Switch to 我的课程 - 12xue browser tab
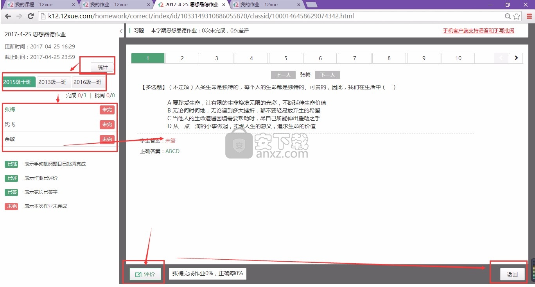Screen dimensions: 535x287 coord(39,5)
